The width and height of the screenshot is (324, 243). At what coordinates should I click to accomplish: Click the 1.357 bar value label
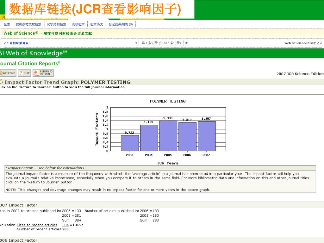[206, 119]
